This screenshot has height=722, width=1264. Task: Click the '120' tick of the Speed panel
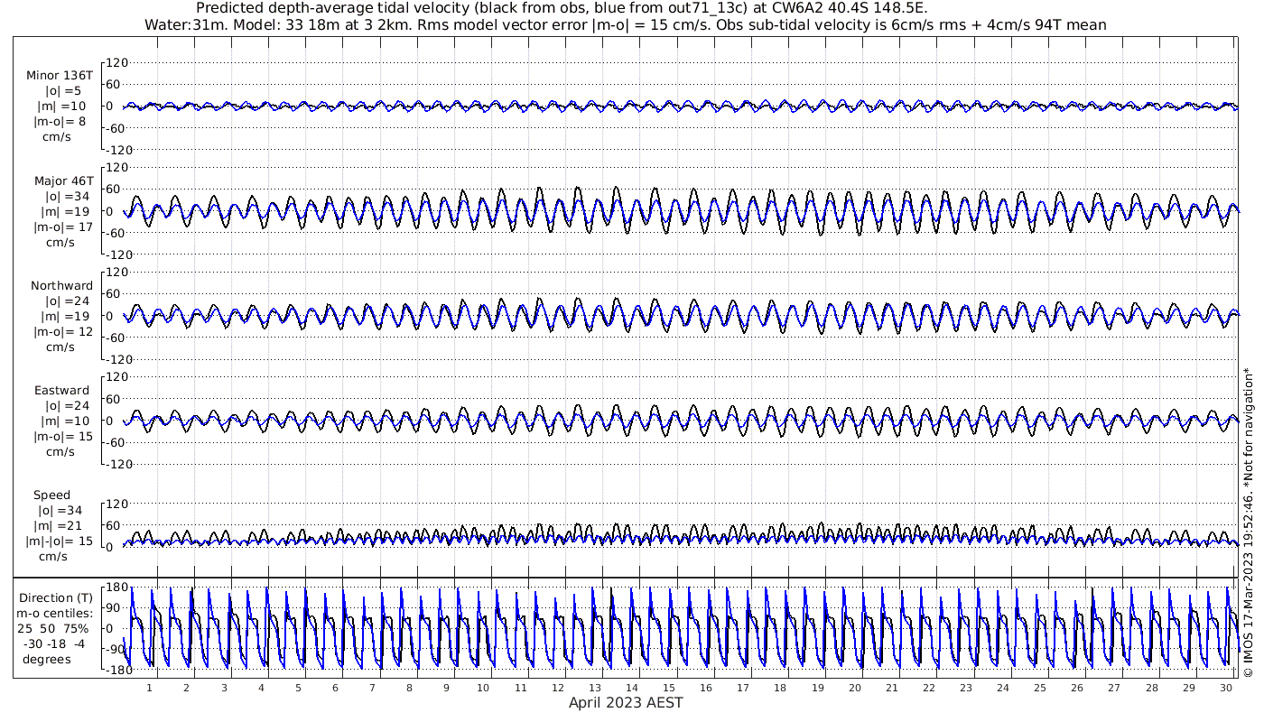click(118, 503)
